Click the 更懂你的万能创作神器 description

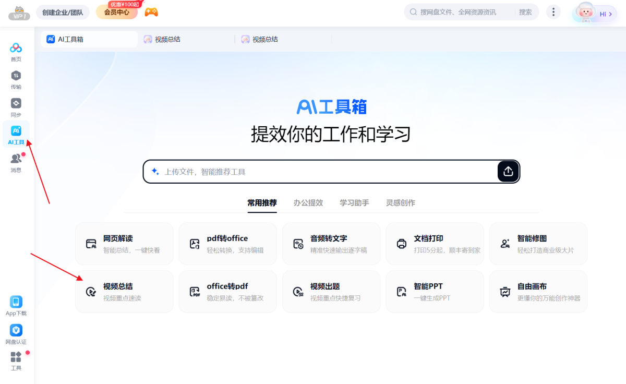(549, 298)
